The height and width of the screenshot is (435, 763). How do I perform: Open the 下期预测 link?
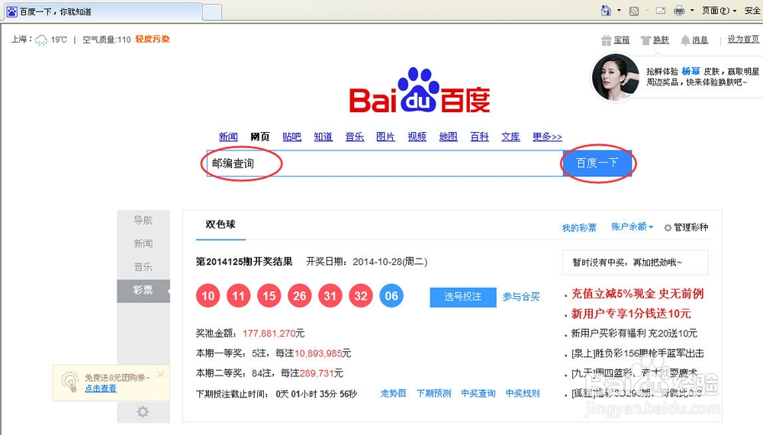pos(433,393)
